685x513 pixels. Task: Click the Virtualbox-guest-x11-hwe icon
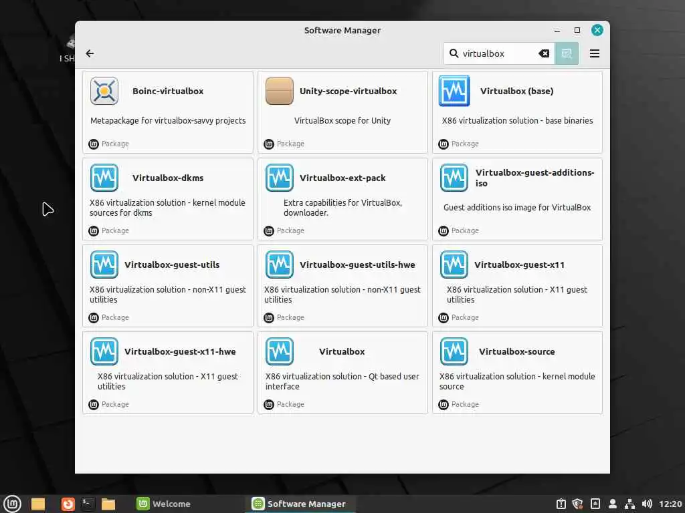pyautogui.click(x=104, y=351)
